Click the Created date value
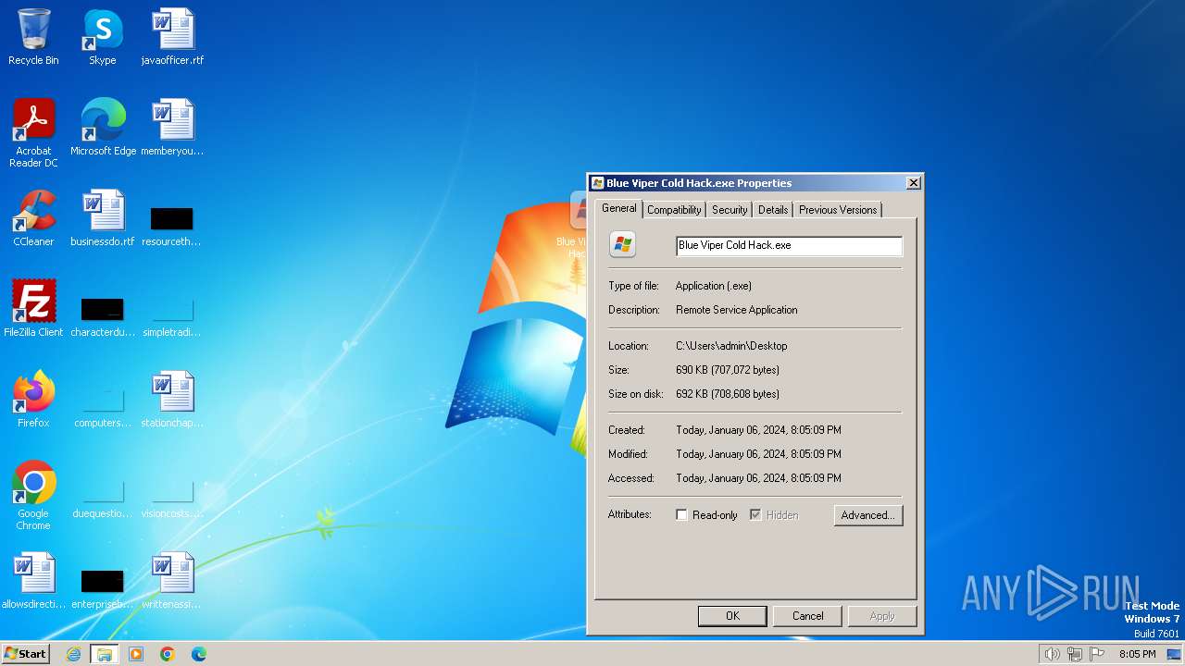The image size is (1185, 666). click(x=759, y=430)
